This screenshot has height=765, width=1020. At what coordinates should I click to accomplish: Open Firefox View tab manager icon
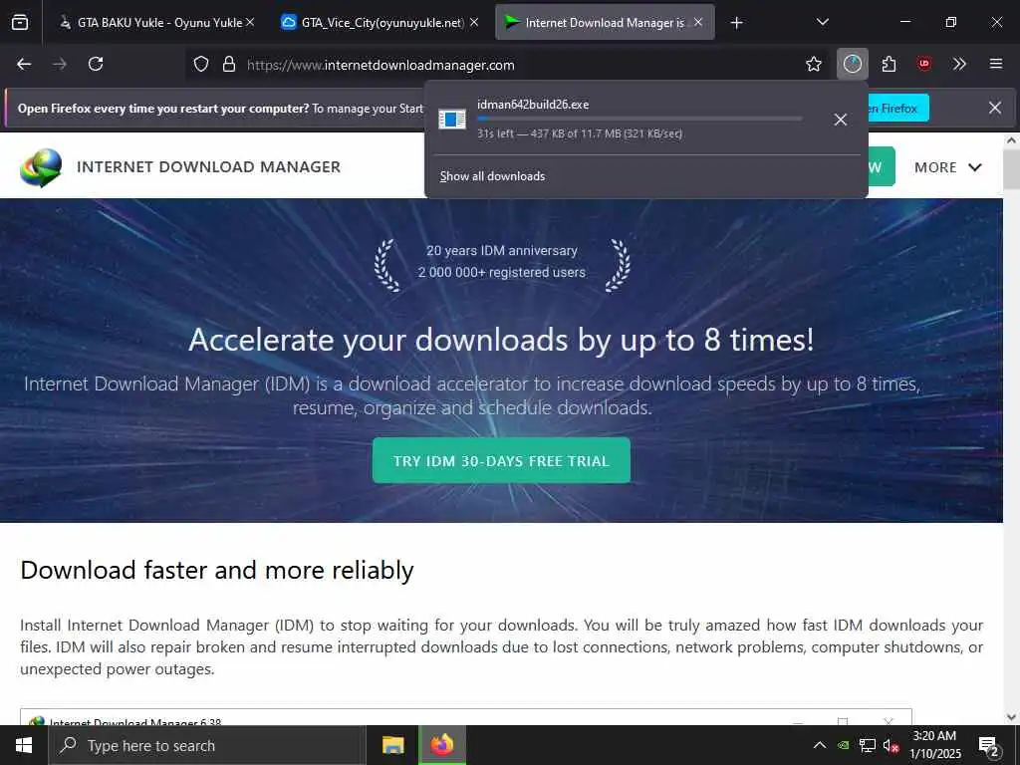click(x=20, y=22)
